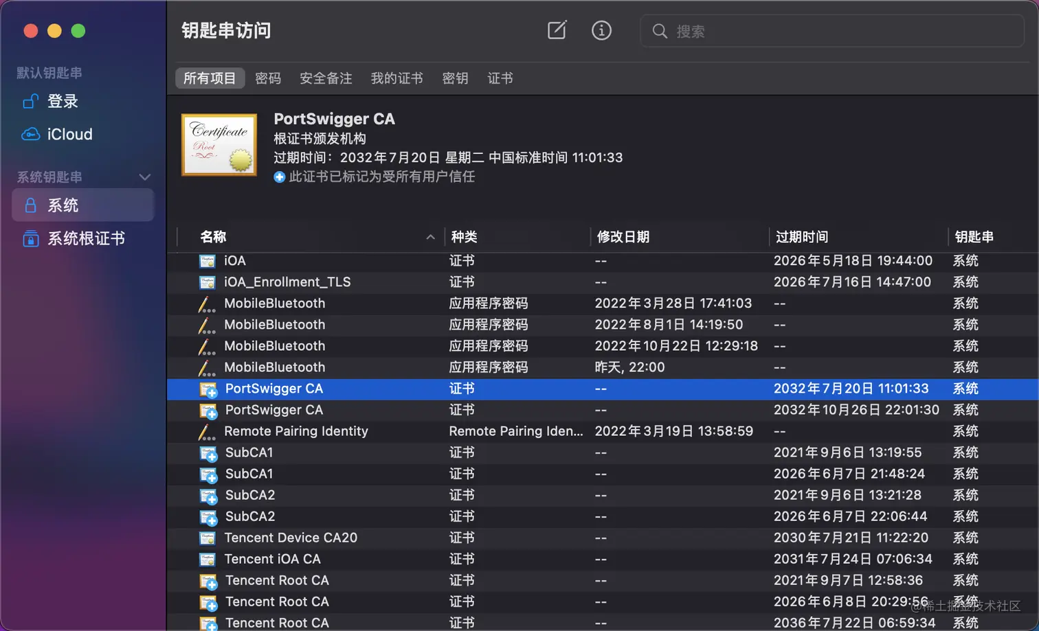This screenshot has height=631, width=1039.
Task: Click the 系统根证书 keychain icon
Action: (x=30, y=239)
